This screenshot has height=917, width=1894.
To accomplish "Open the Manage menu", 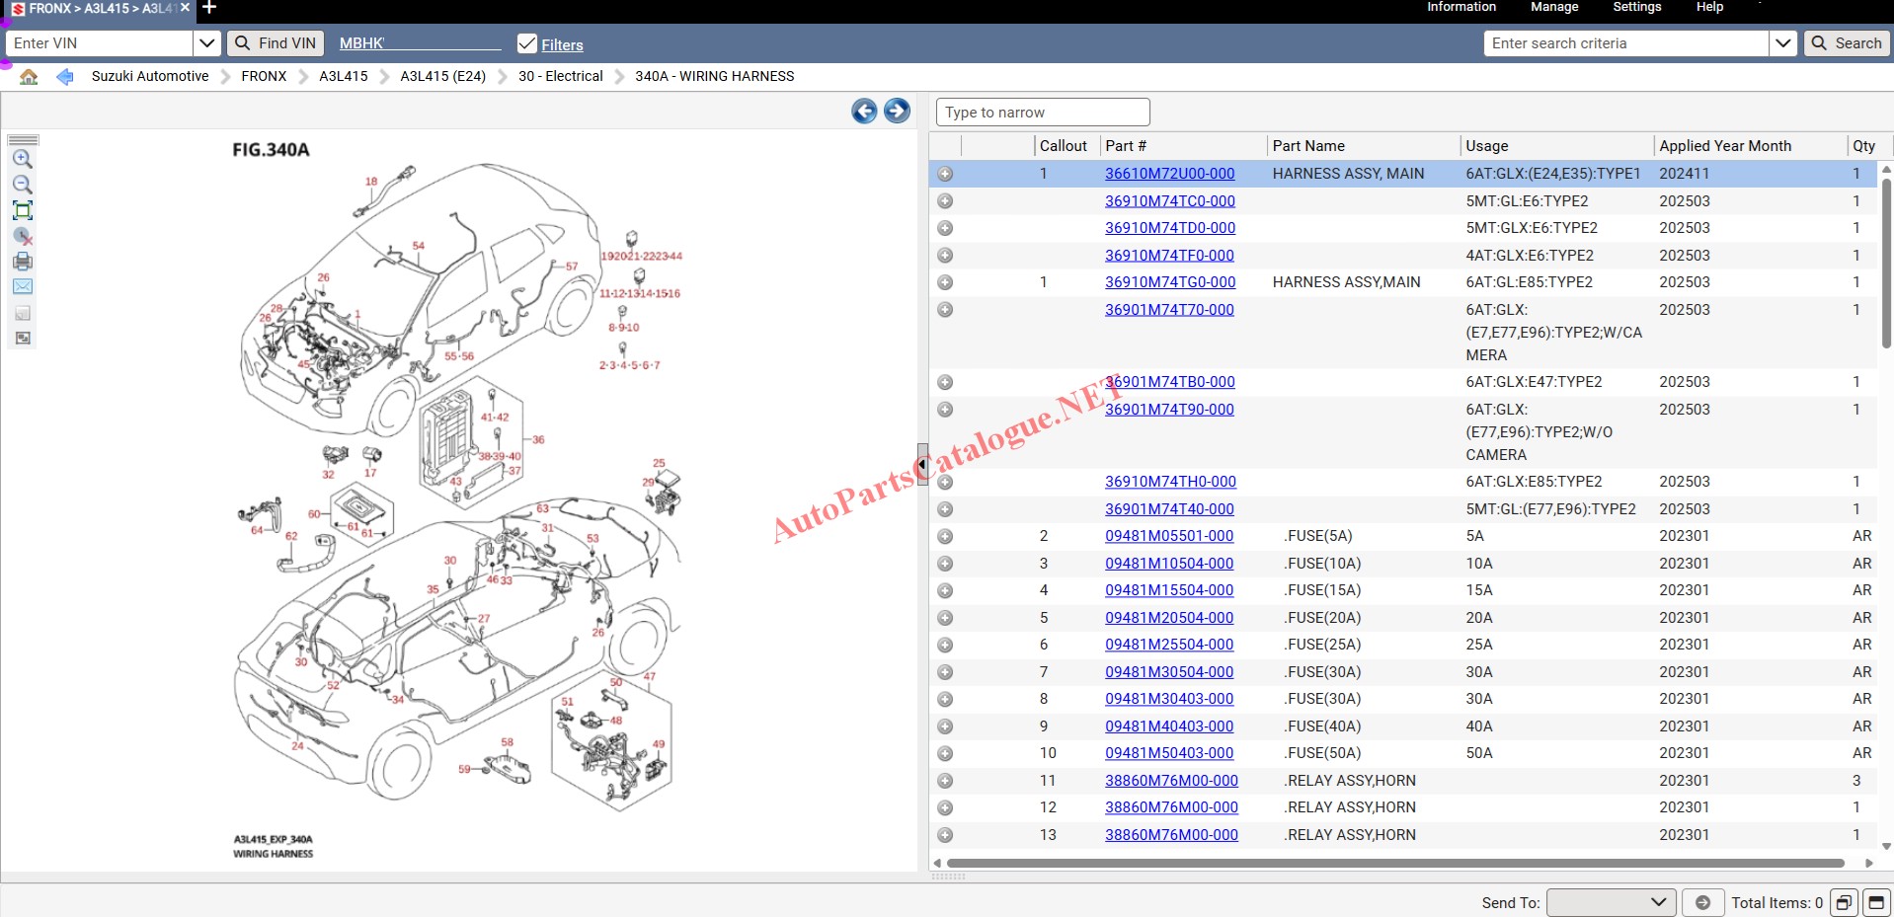I will (x=1553, y=7).
